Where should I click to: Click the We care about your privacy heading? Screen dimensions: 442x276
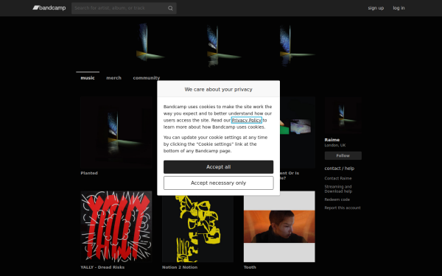[x=219, y=89]
